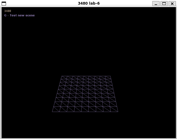Select the wireframe grid's top-left corner vertex
Image resolution: width=177 pixels, height=139 pixels.
tap(62, 76)
